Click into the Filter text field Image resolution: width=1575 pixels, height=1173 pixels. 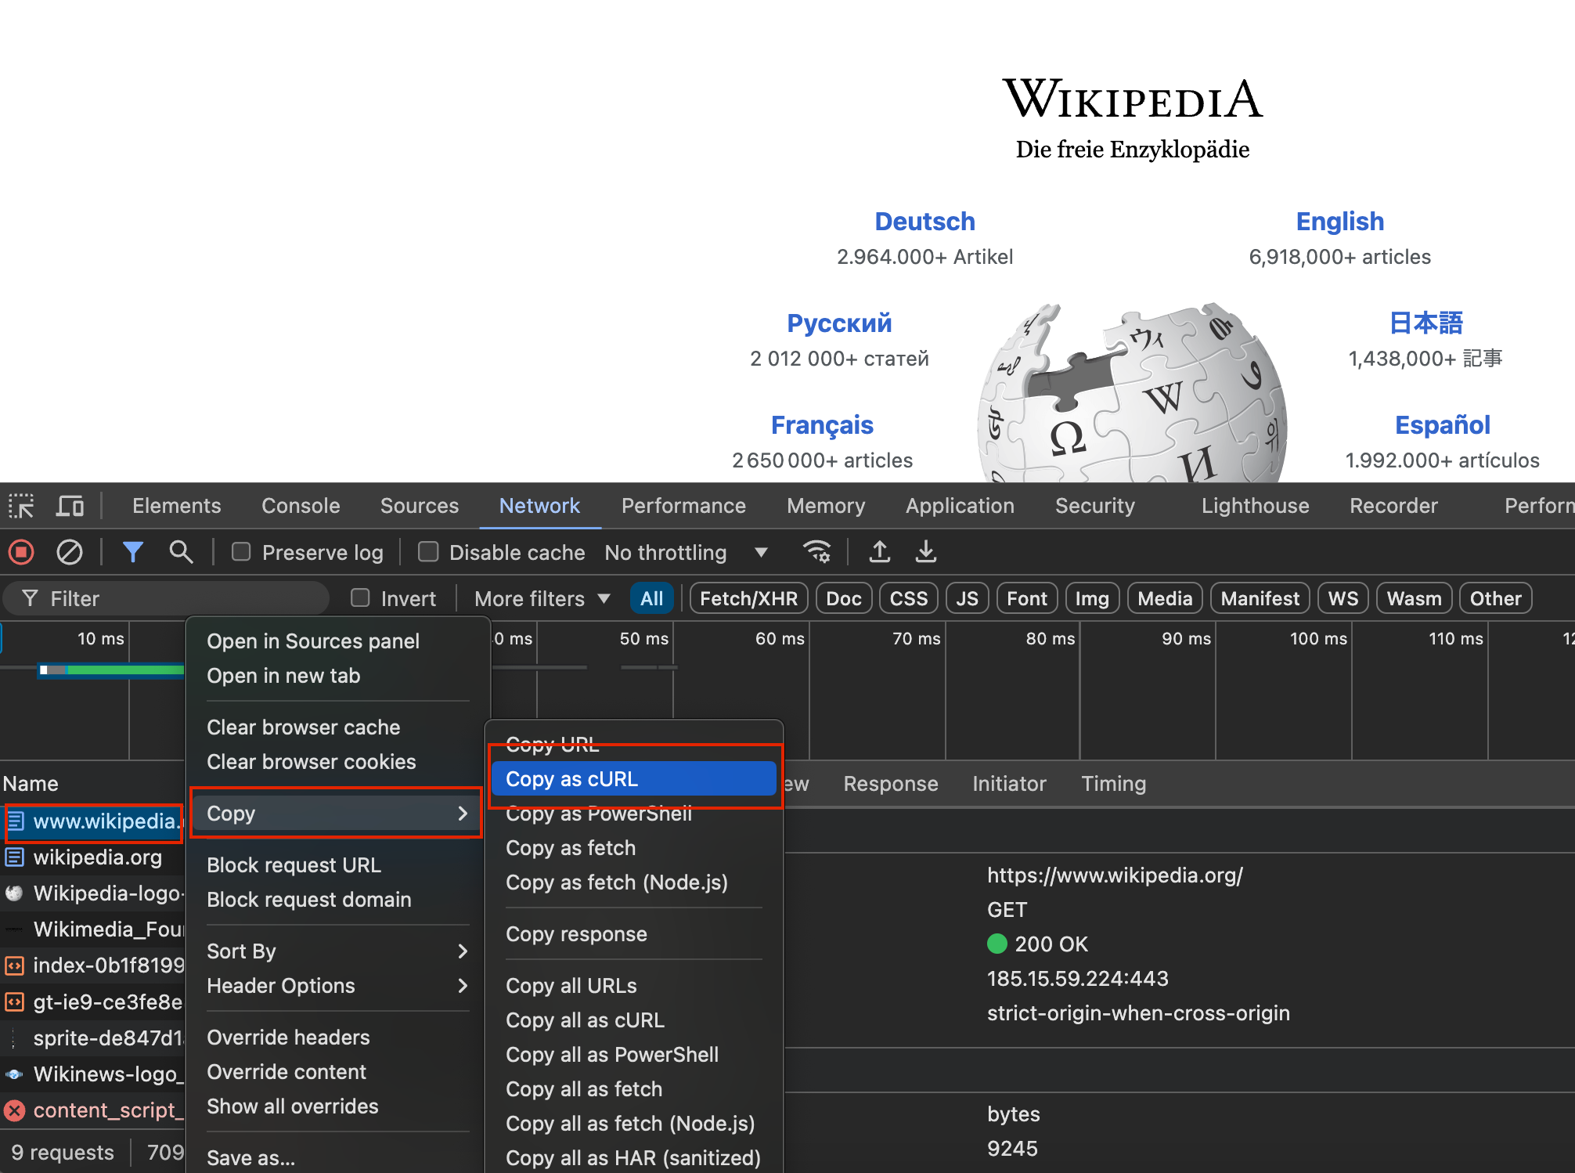pos(166,598)
